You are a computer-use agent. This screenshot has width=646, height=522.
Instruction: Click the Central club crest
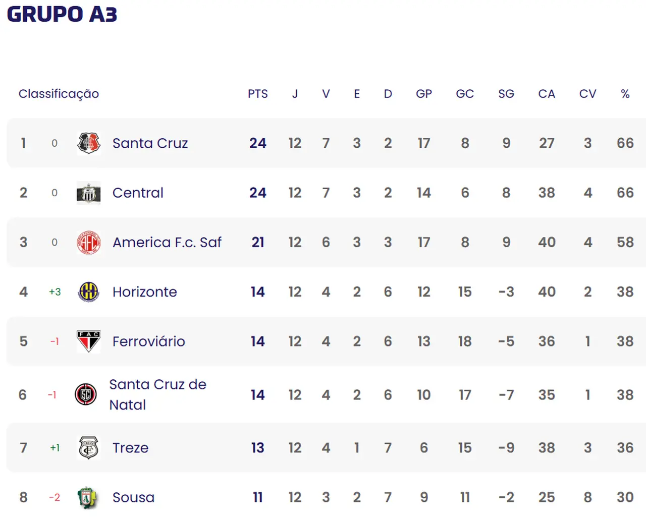89,193
